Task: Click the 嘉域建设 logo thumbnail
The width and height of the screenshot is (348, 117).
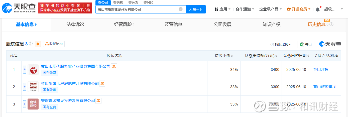Action: coord(33,104)
